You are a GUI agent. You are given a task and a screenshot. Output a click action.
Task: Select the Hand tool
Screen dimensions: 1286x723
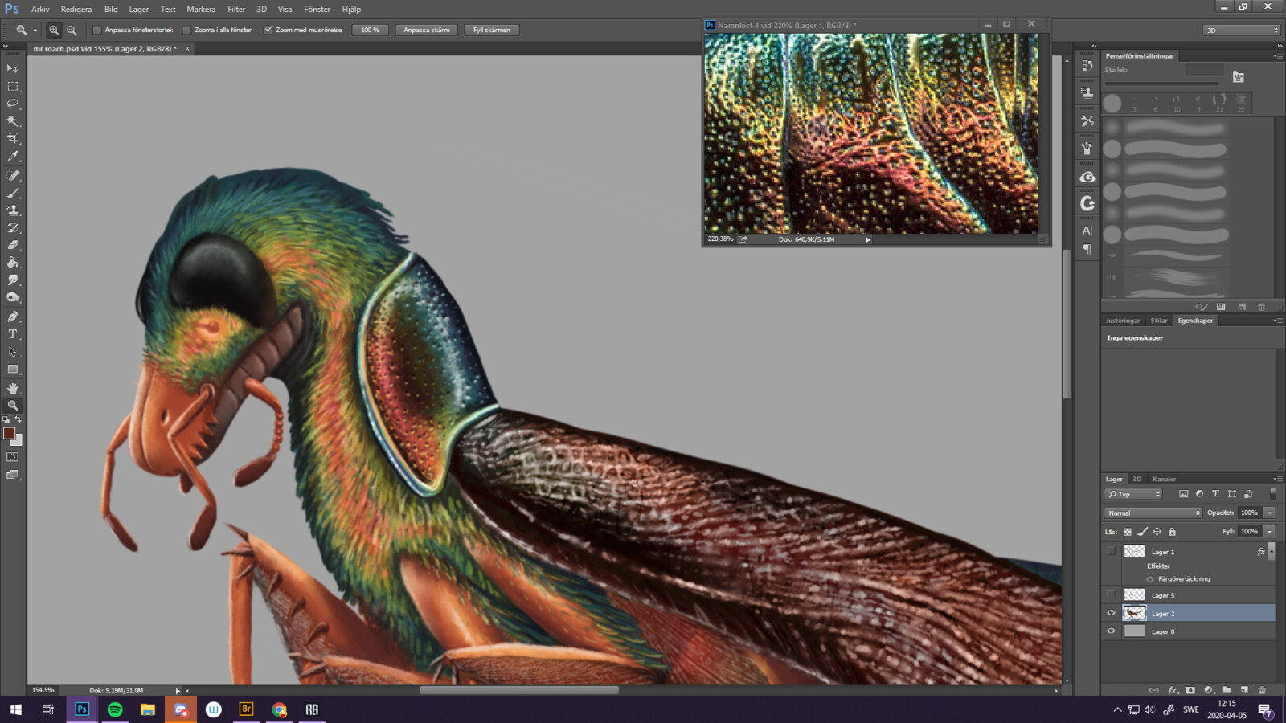[x=13, y=388]
